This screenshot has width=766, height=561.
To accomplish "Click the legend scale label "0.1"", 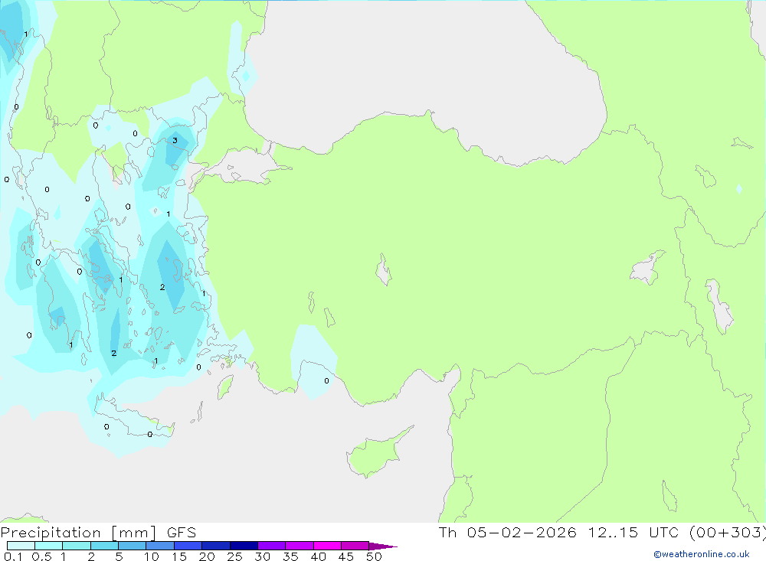I will click(13, 556).
